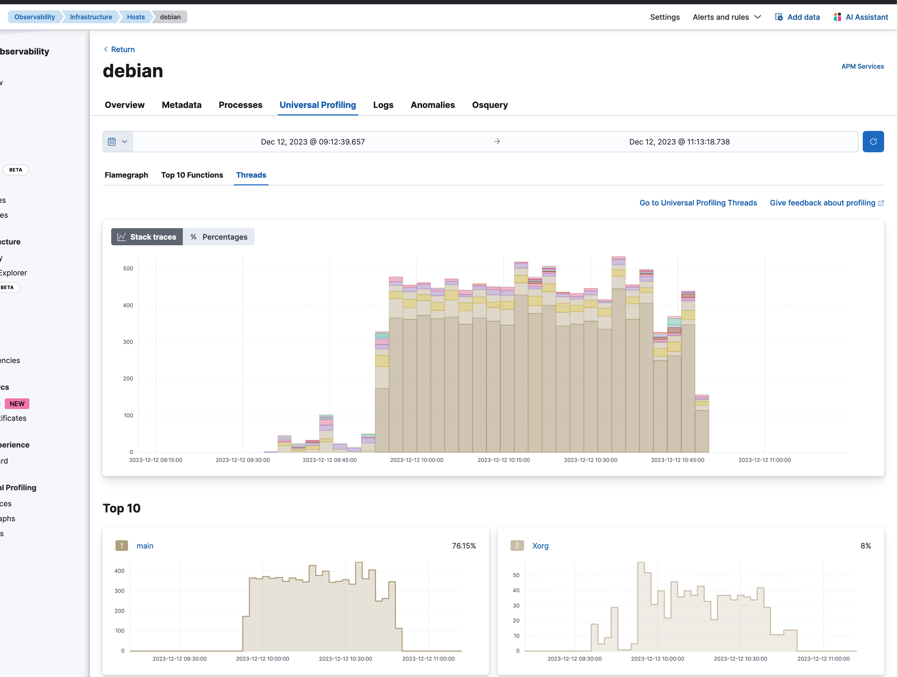
Task: Click the Return back arrow
Action: 106,49
